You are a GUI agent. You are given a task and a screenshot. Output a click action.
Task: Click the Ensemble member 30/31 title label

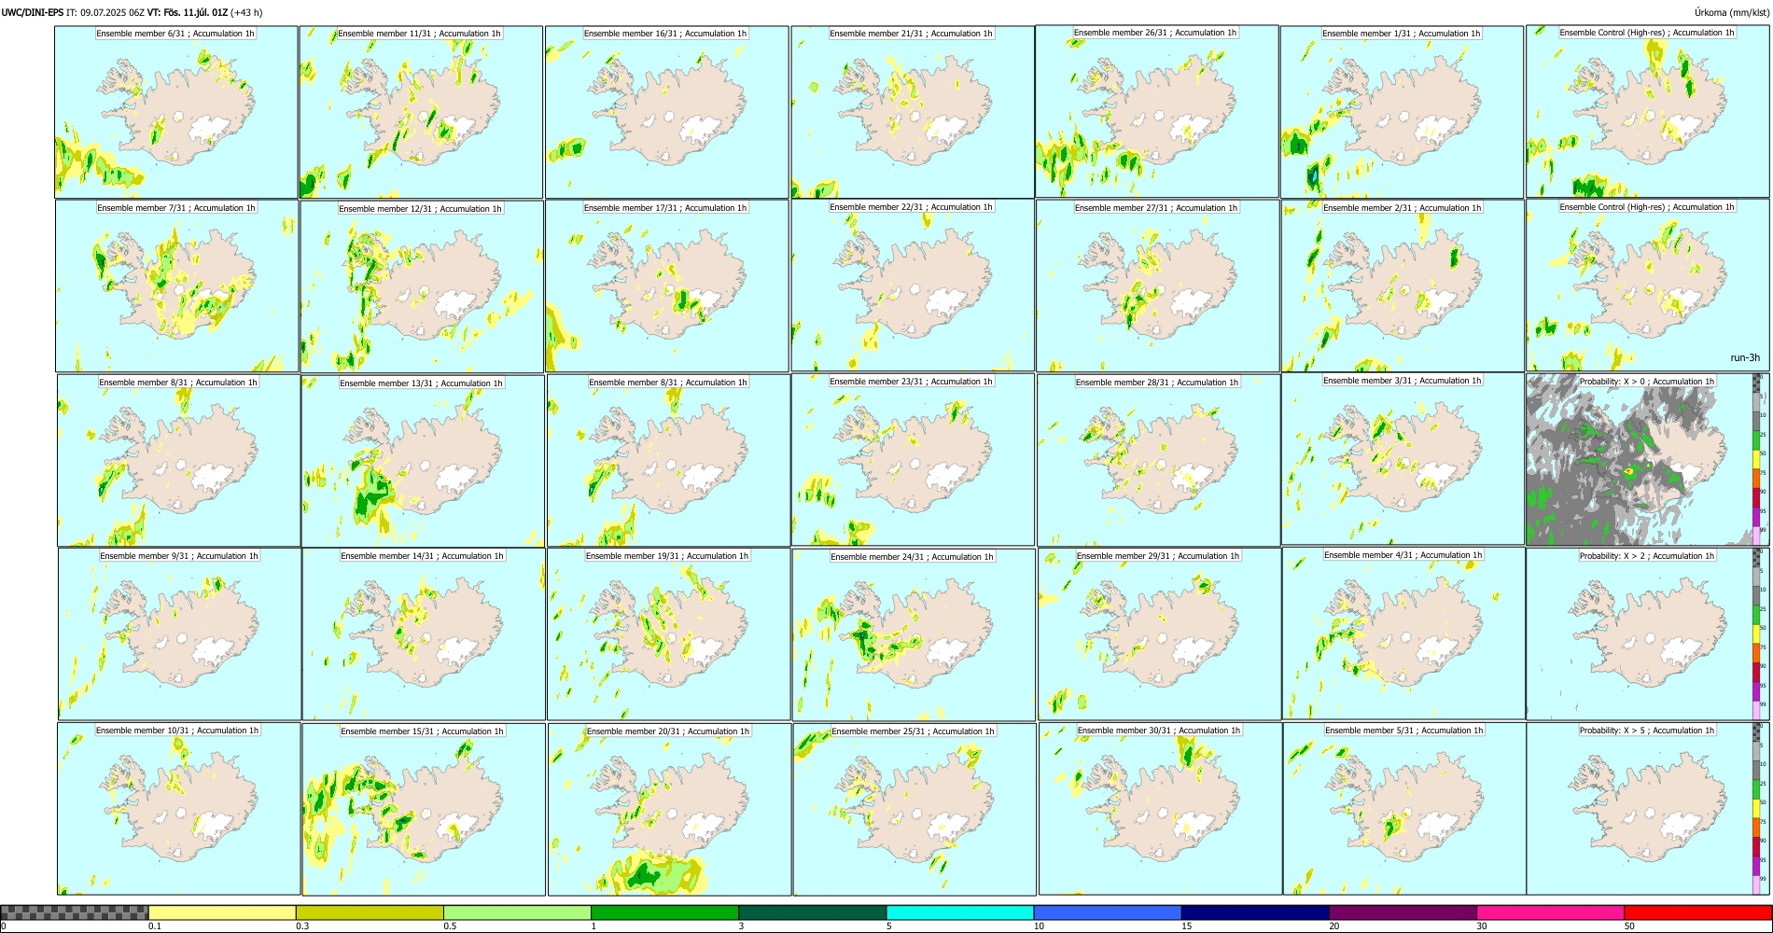(1159, 731)
